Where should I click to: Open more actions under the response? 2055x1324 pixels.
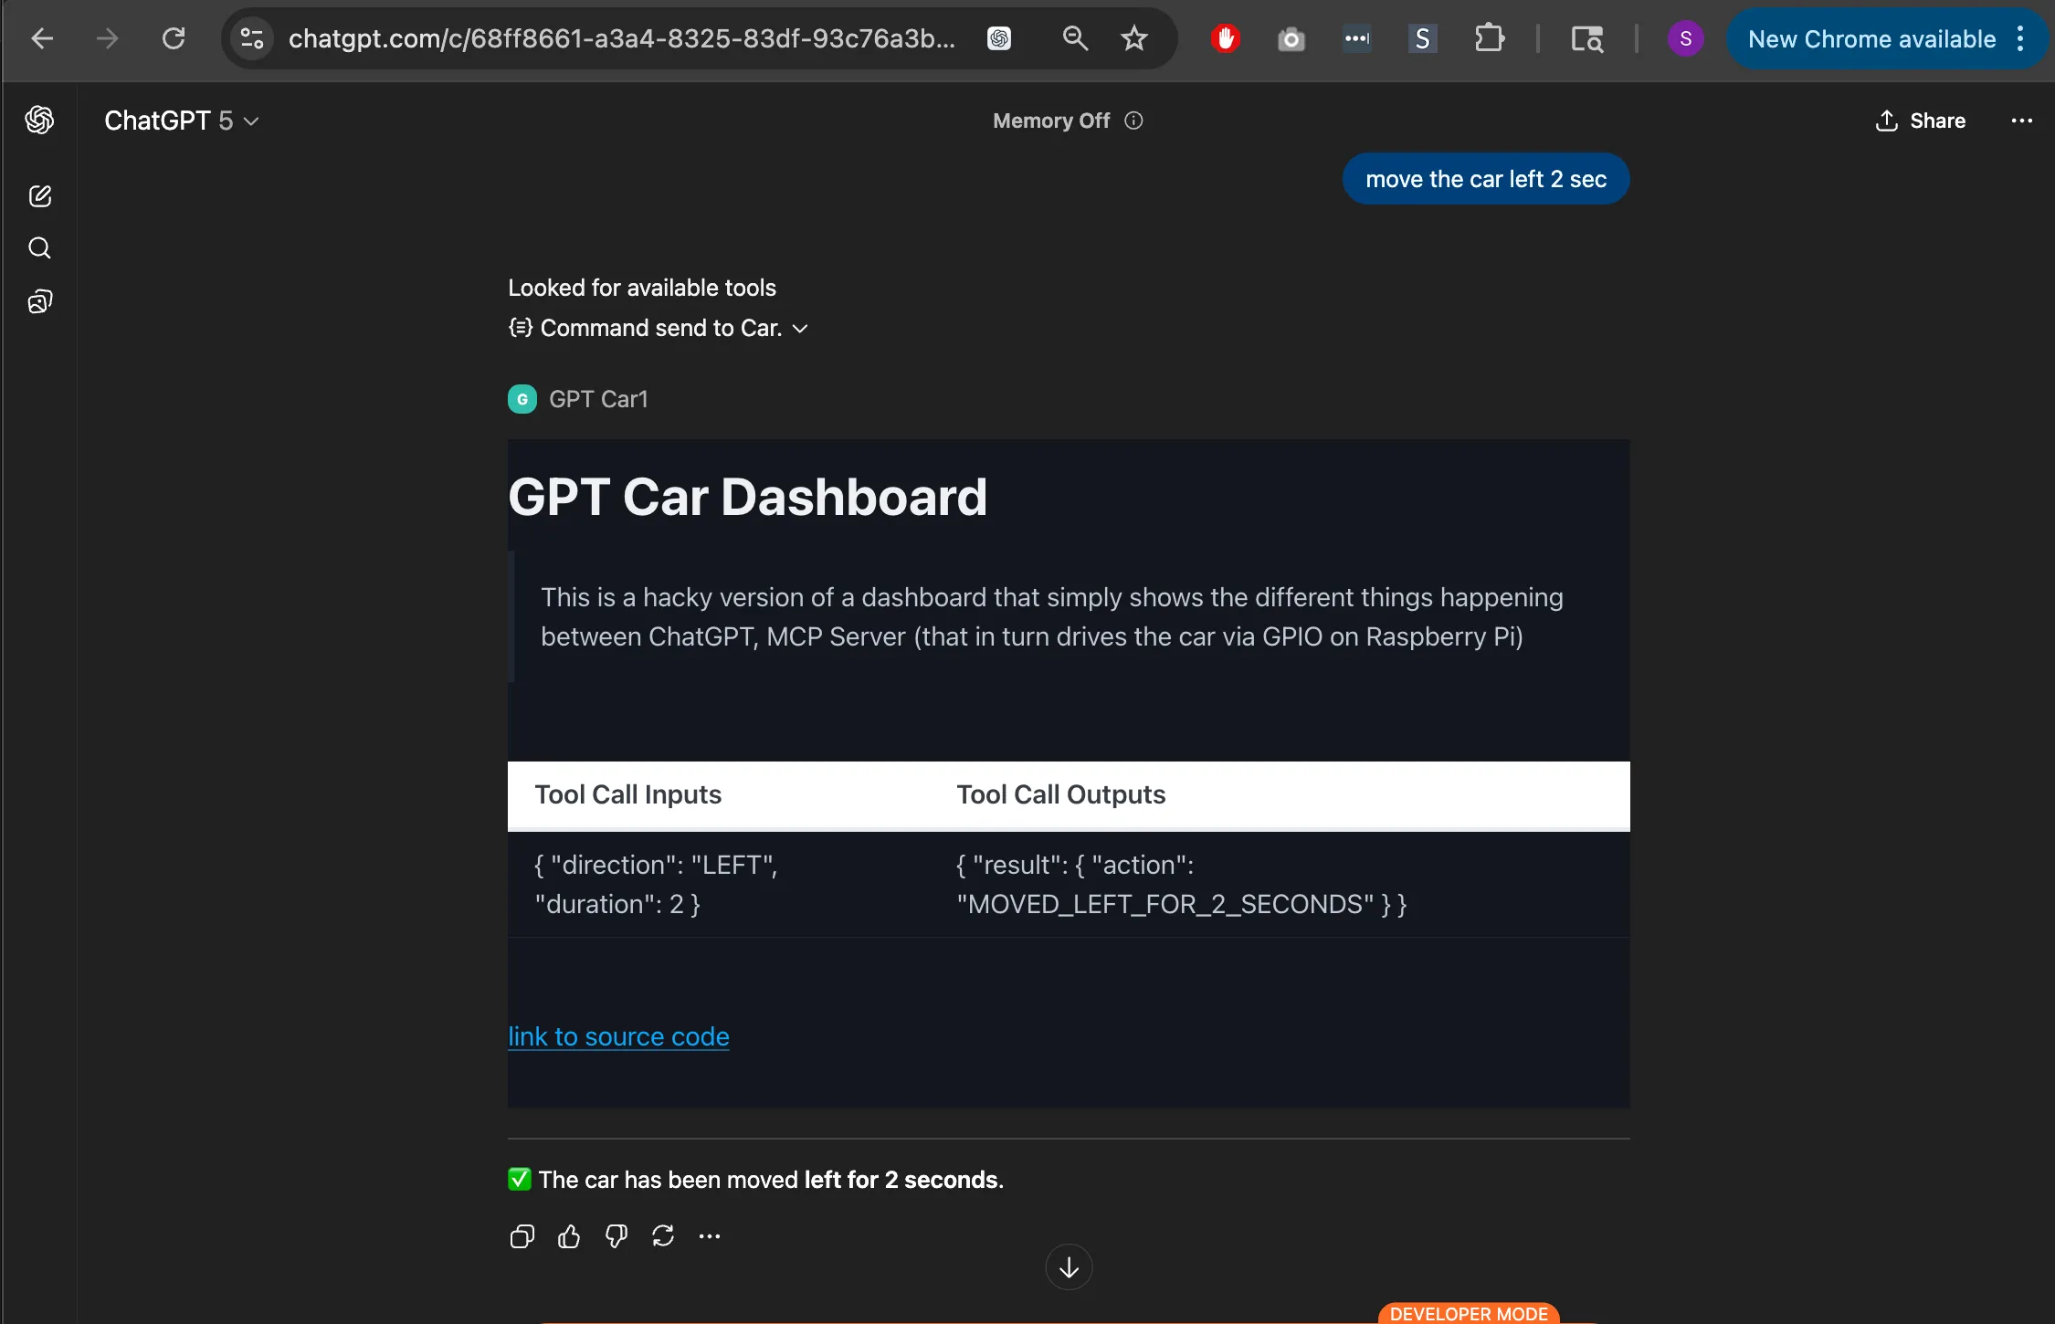coord(710,1235)
